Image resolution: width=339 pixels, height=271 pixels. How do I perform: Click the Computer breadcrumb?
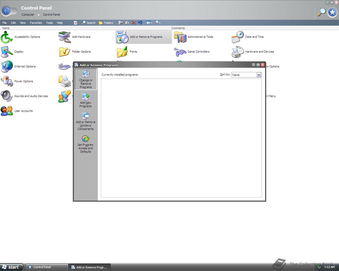[x=28, y=15]
